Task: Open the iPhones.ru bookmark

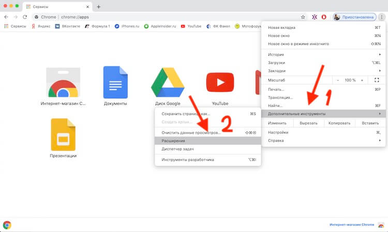Action: click(127, 26)
